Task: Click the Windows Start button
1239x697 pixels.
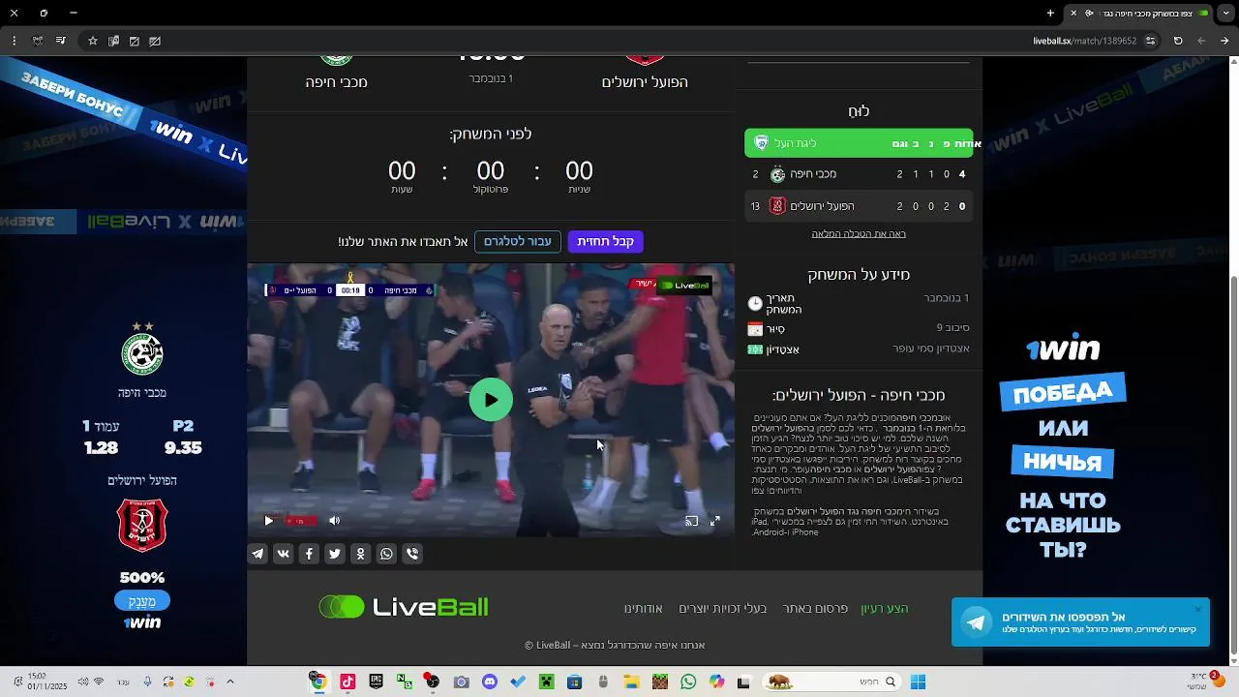Action: pos(918,682)
